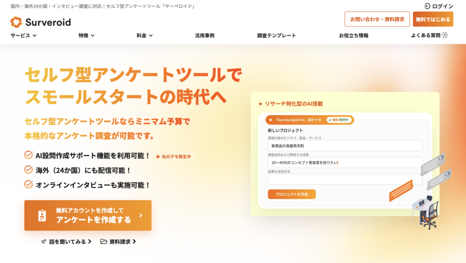
Task: Click the お問い合わせ・資料請求 button
Action: tap(377, 19)
